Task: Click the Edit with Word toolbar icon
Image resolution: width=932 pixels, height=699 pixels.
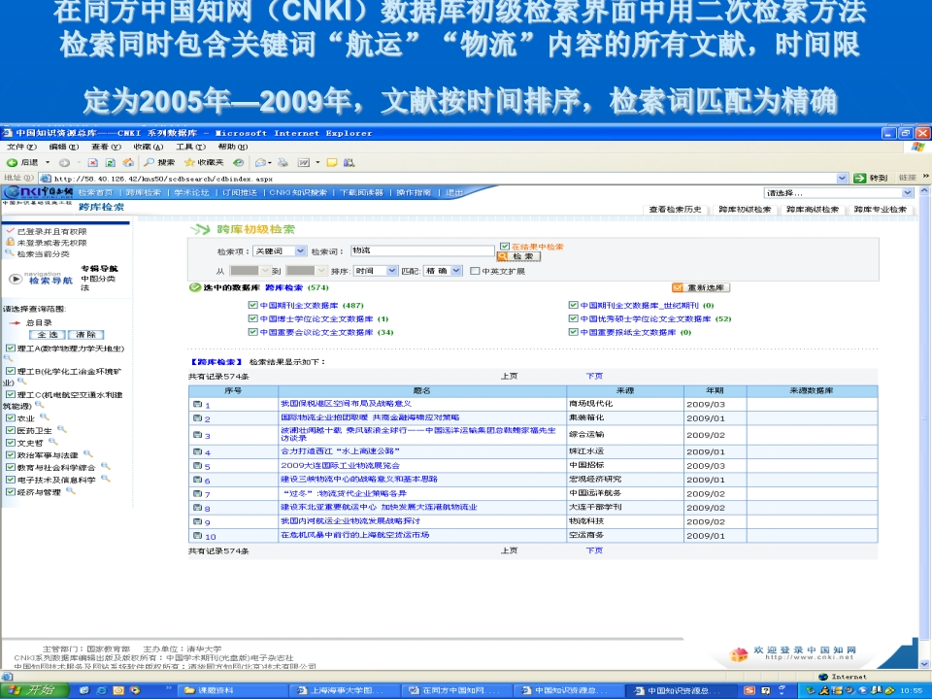Action: [304, 162]
